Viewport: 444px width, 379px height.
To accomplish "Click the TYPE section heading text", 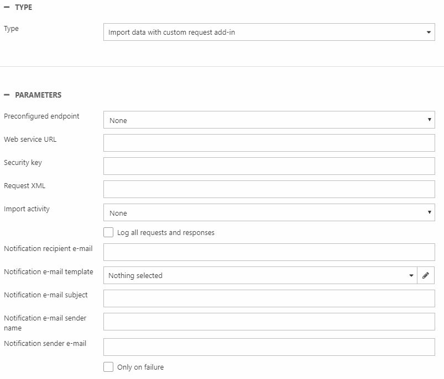I will pos(23,7).
